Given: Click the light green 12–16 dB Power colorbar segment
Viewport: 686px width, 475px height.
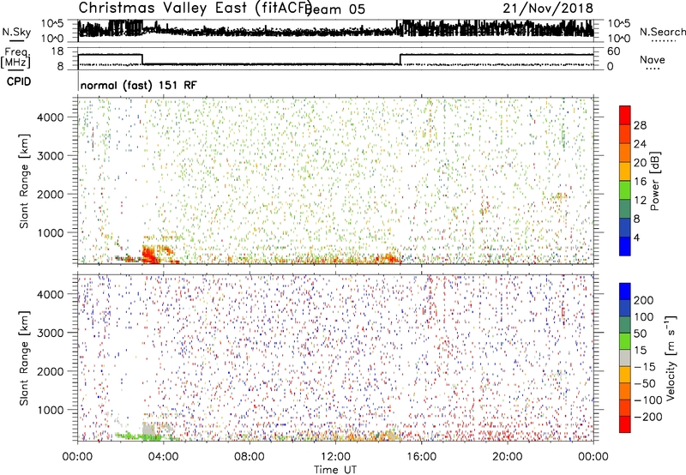Looking at the screenshot, I should [x=625, y=190].
